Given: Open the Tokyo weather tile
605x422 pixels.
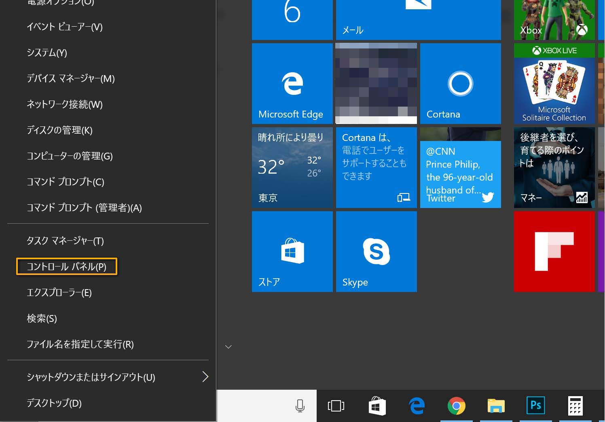Looking at the screenshot, I should pos(292,168).
